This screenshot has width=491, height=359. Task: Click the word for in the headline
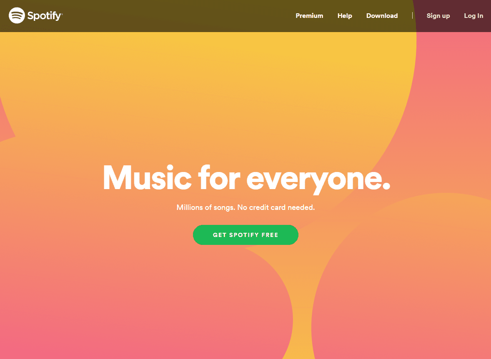219,177
